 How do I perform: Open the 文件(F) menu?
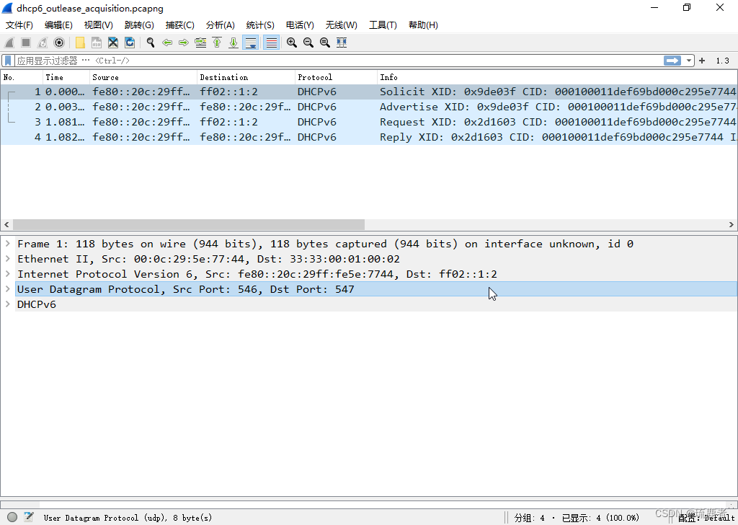tap(19, 25)
